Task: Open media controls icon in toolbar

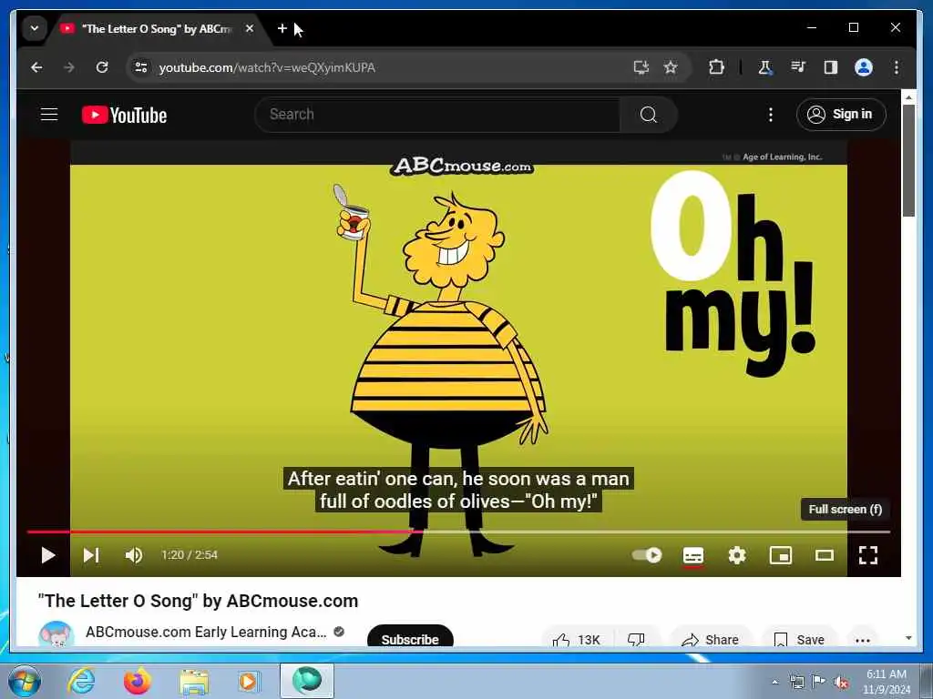Action: click(x=798, y=67)
